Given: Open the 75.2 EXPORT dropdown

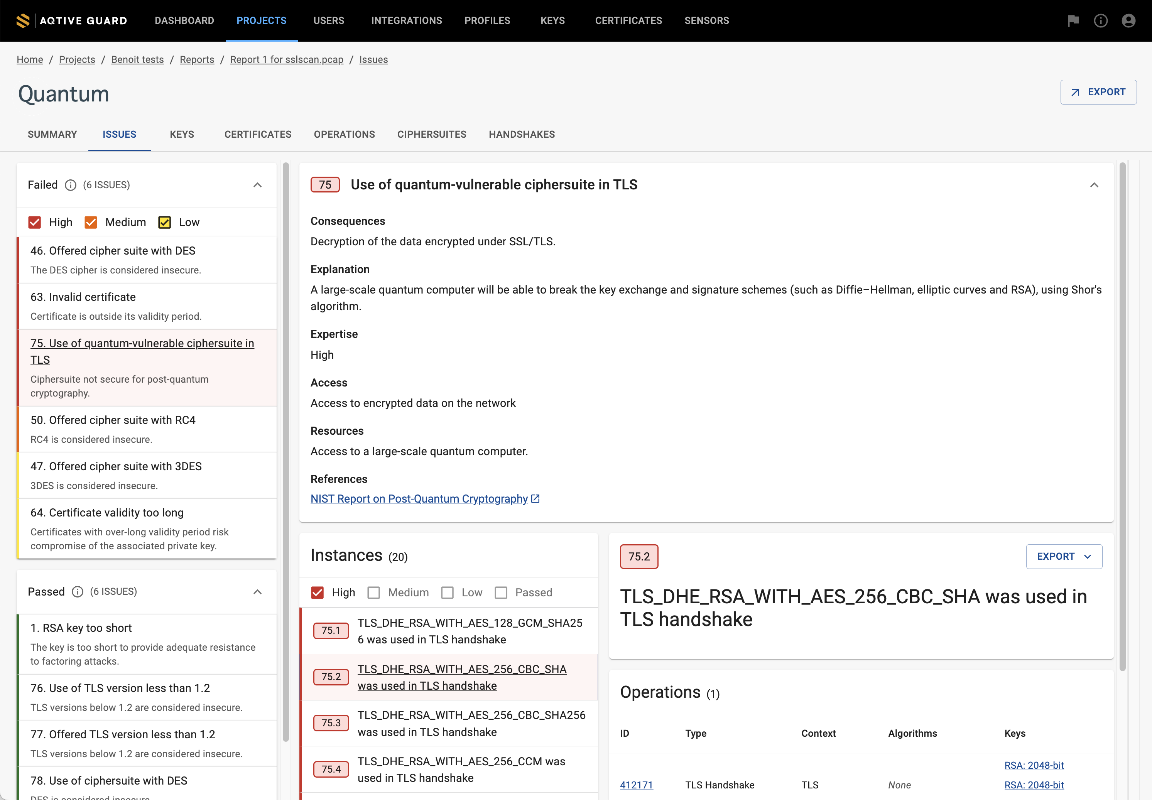Looking at the screenshot, I should pos(1064,556).
